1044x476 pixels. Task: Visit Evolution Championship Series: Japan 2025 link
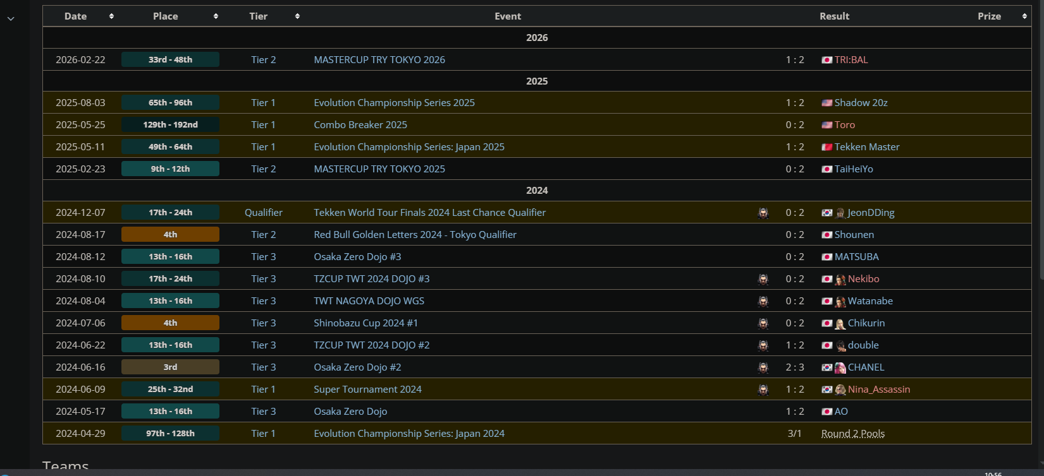[409, 147]
